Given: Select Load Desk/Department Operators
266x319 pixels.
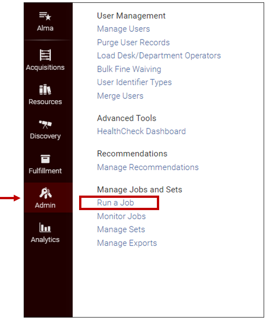Looking at the screenshot, I should coord(159,55).
